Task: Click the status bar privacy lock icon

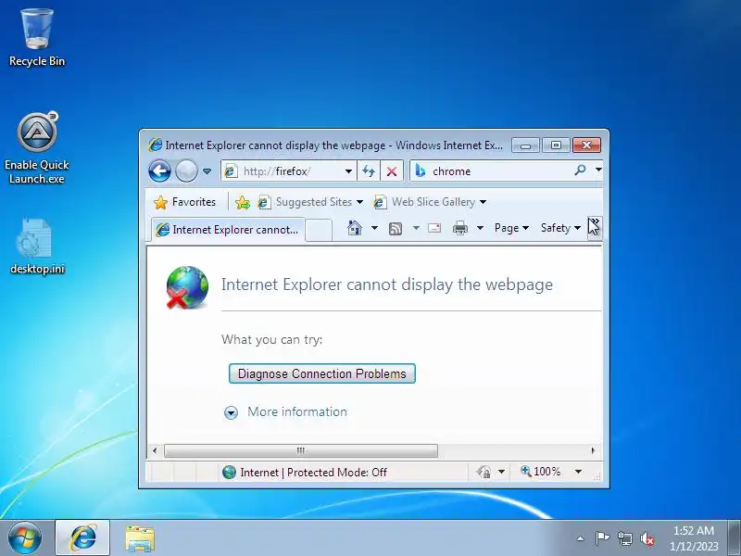Action: (484, 472)
